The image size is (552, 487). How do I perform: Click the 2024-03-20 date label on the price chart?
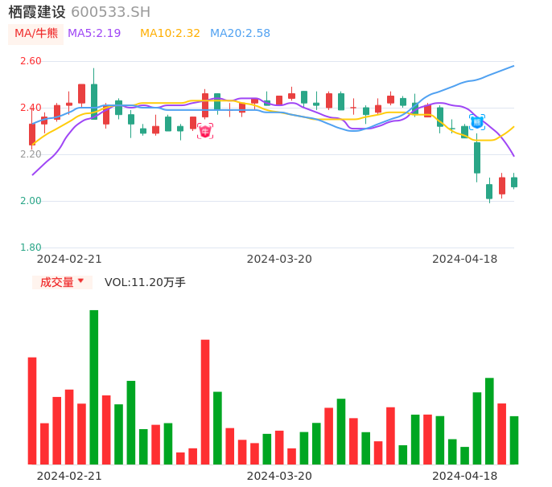point(279,259)
